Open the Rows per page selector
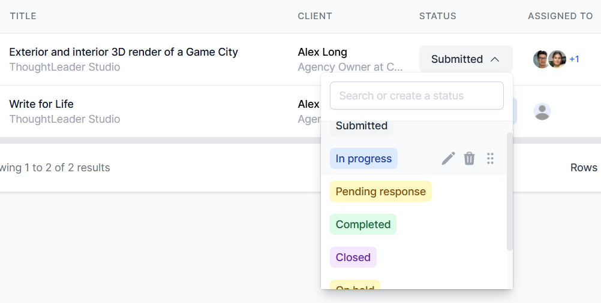The height and width of the screenshot is (303, 601). pos(585,168)
